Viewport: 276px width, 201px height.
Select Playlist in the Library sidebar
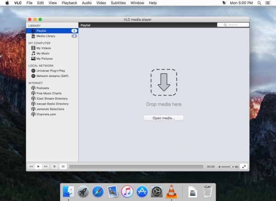tap(52, 31)
